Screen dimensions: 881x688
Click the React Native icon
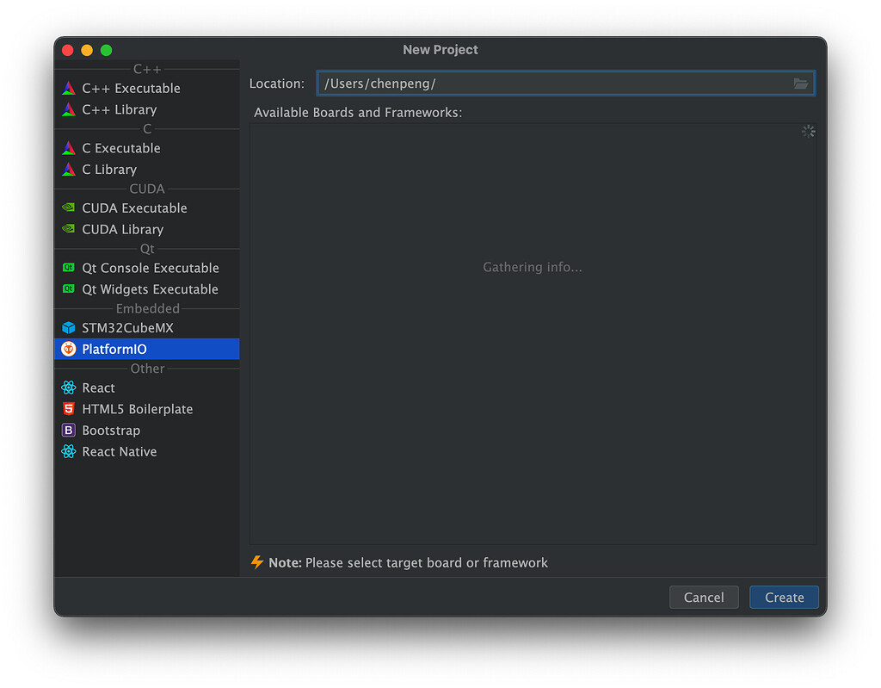pos(69,451)
